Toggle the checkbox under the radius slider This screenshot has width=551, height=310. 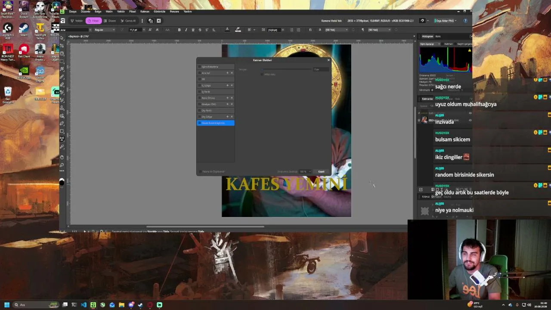[262, 74]
